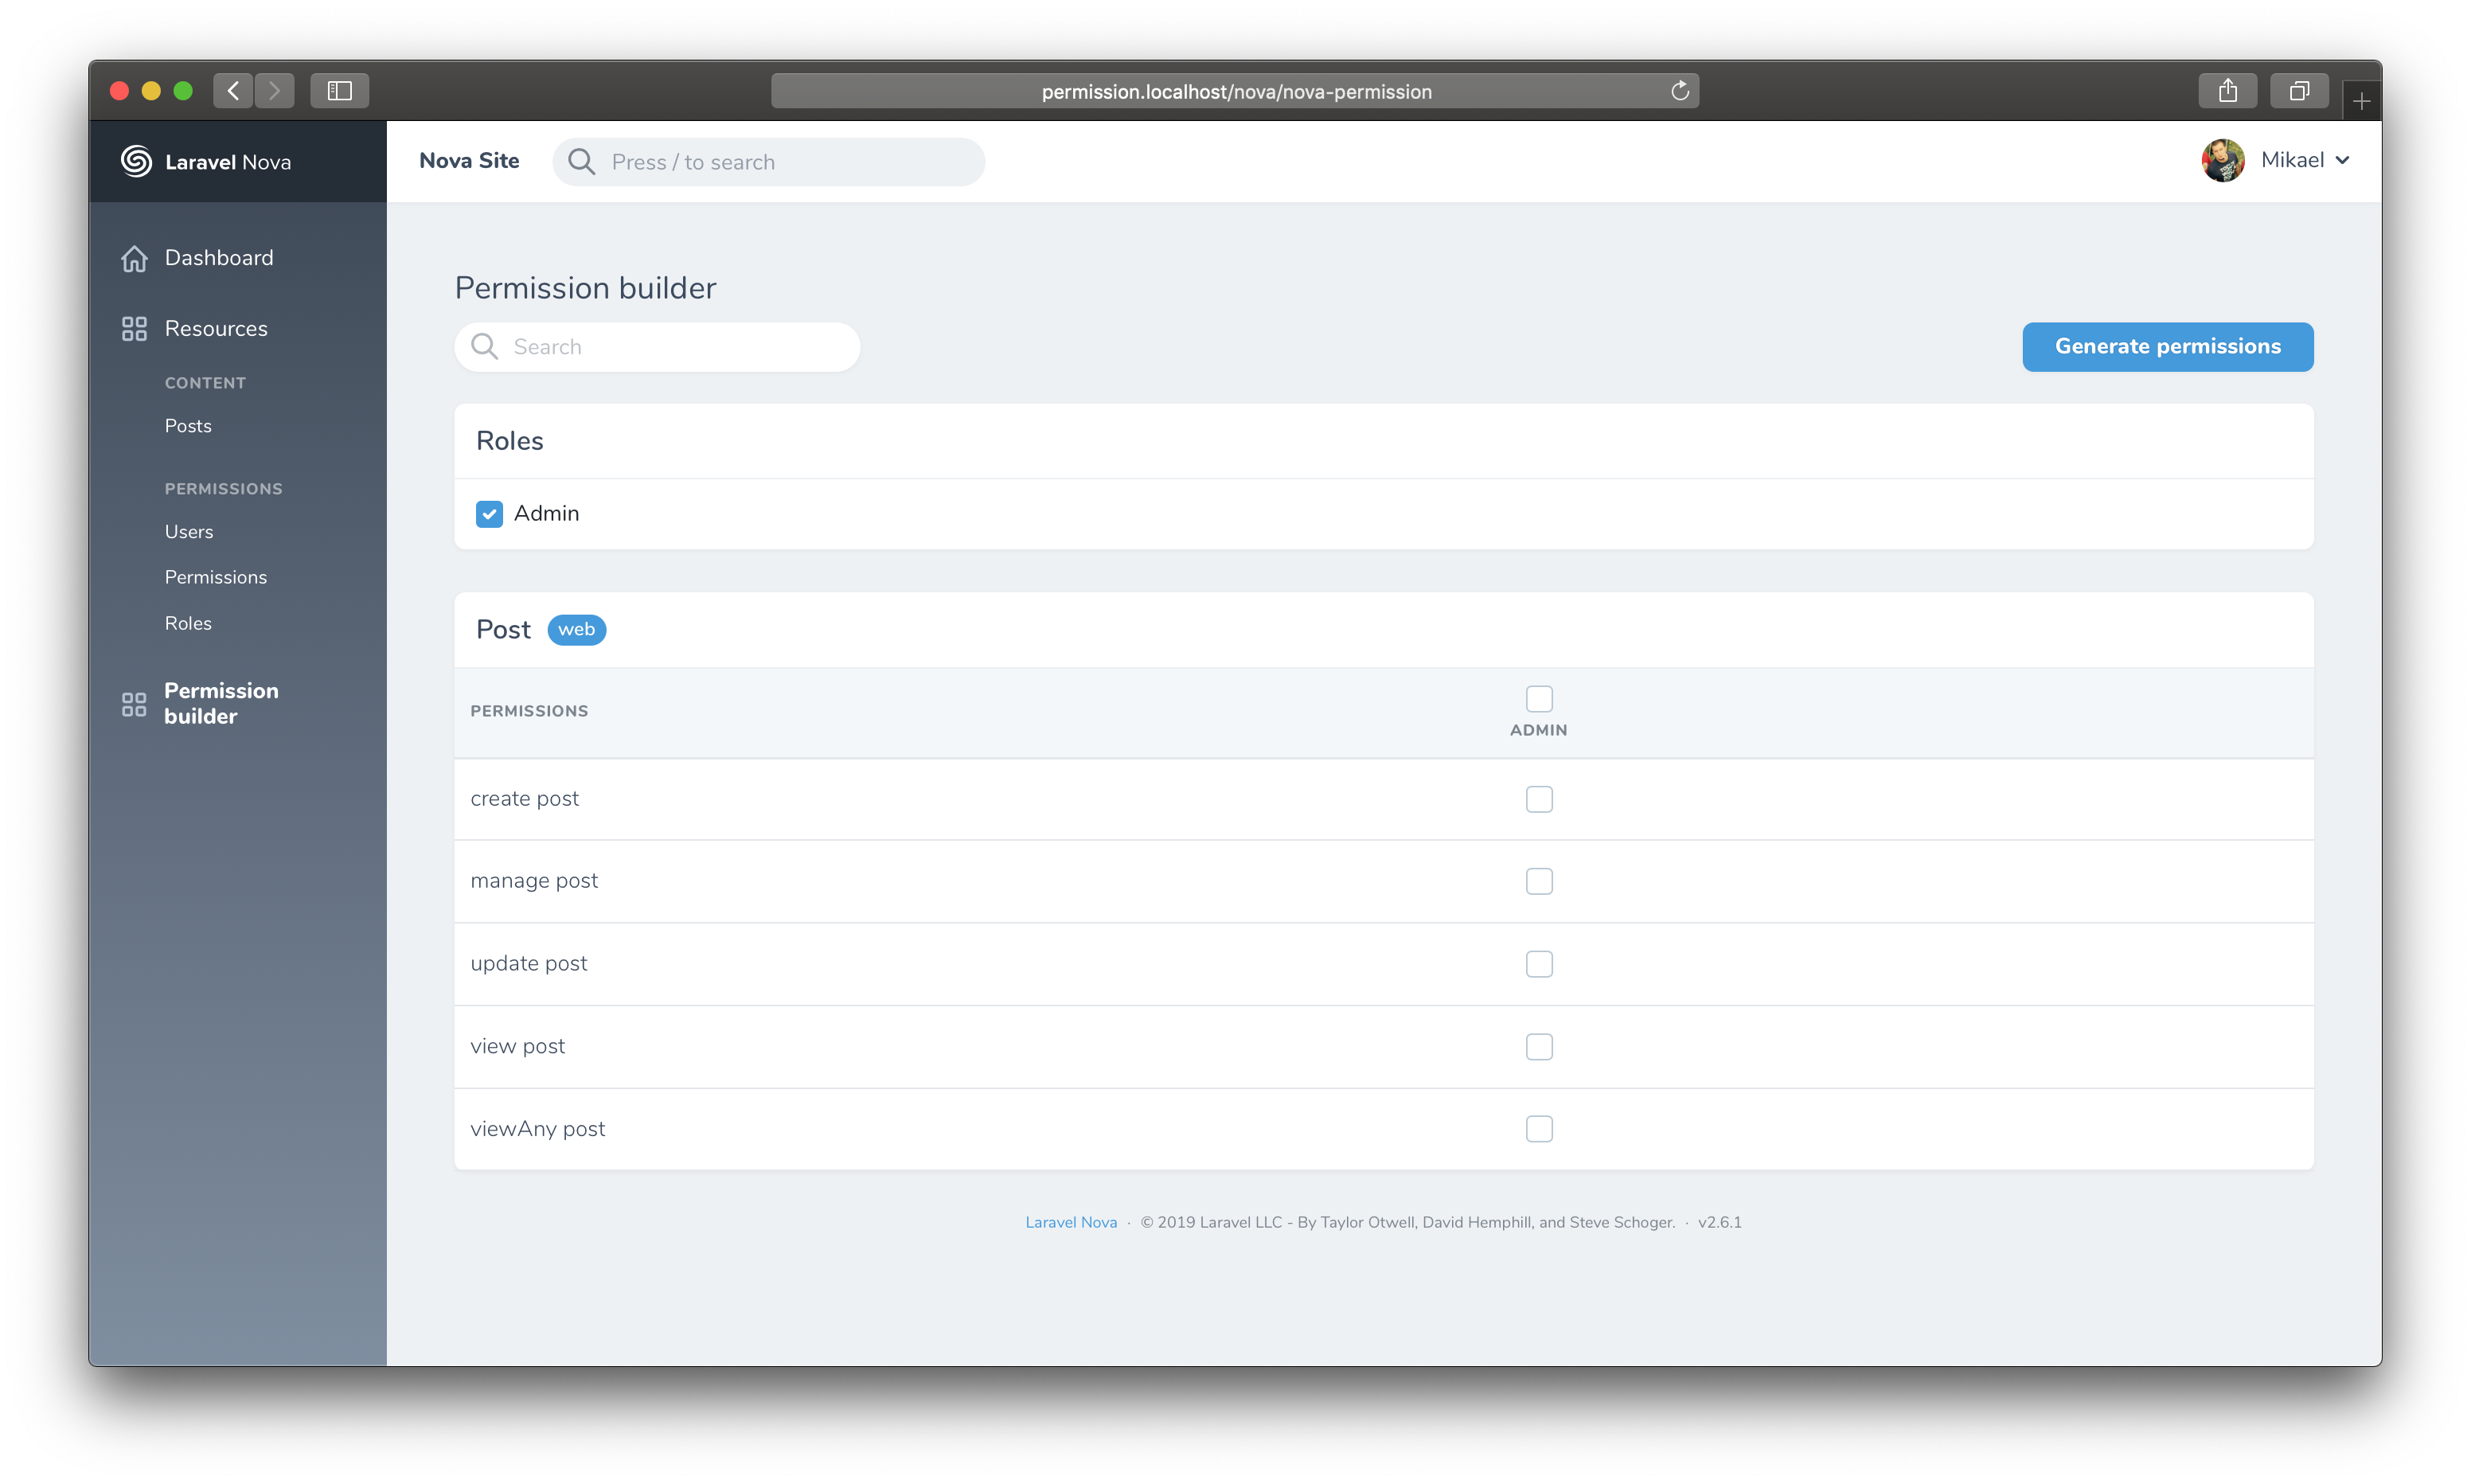This screenshot has width=2471, height=1484.
Task: Select ADMIN column header checkbox
Action: [x=1539, y=697]
